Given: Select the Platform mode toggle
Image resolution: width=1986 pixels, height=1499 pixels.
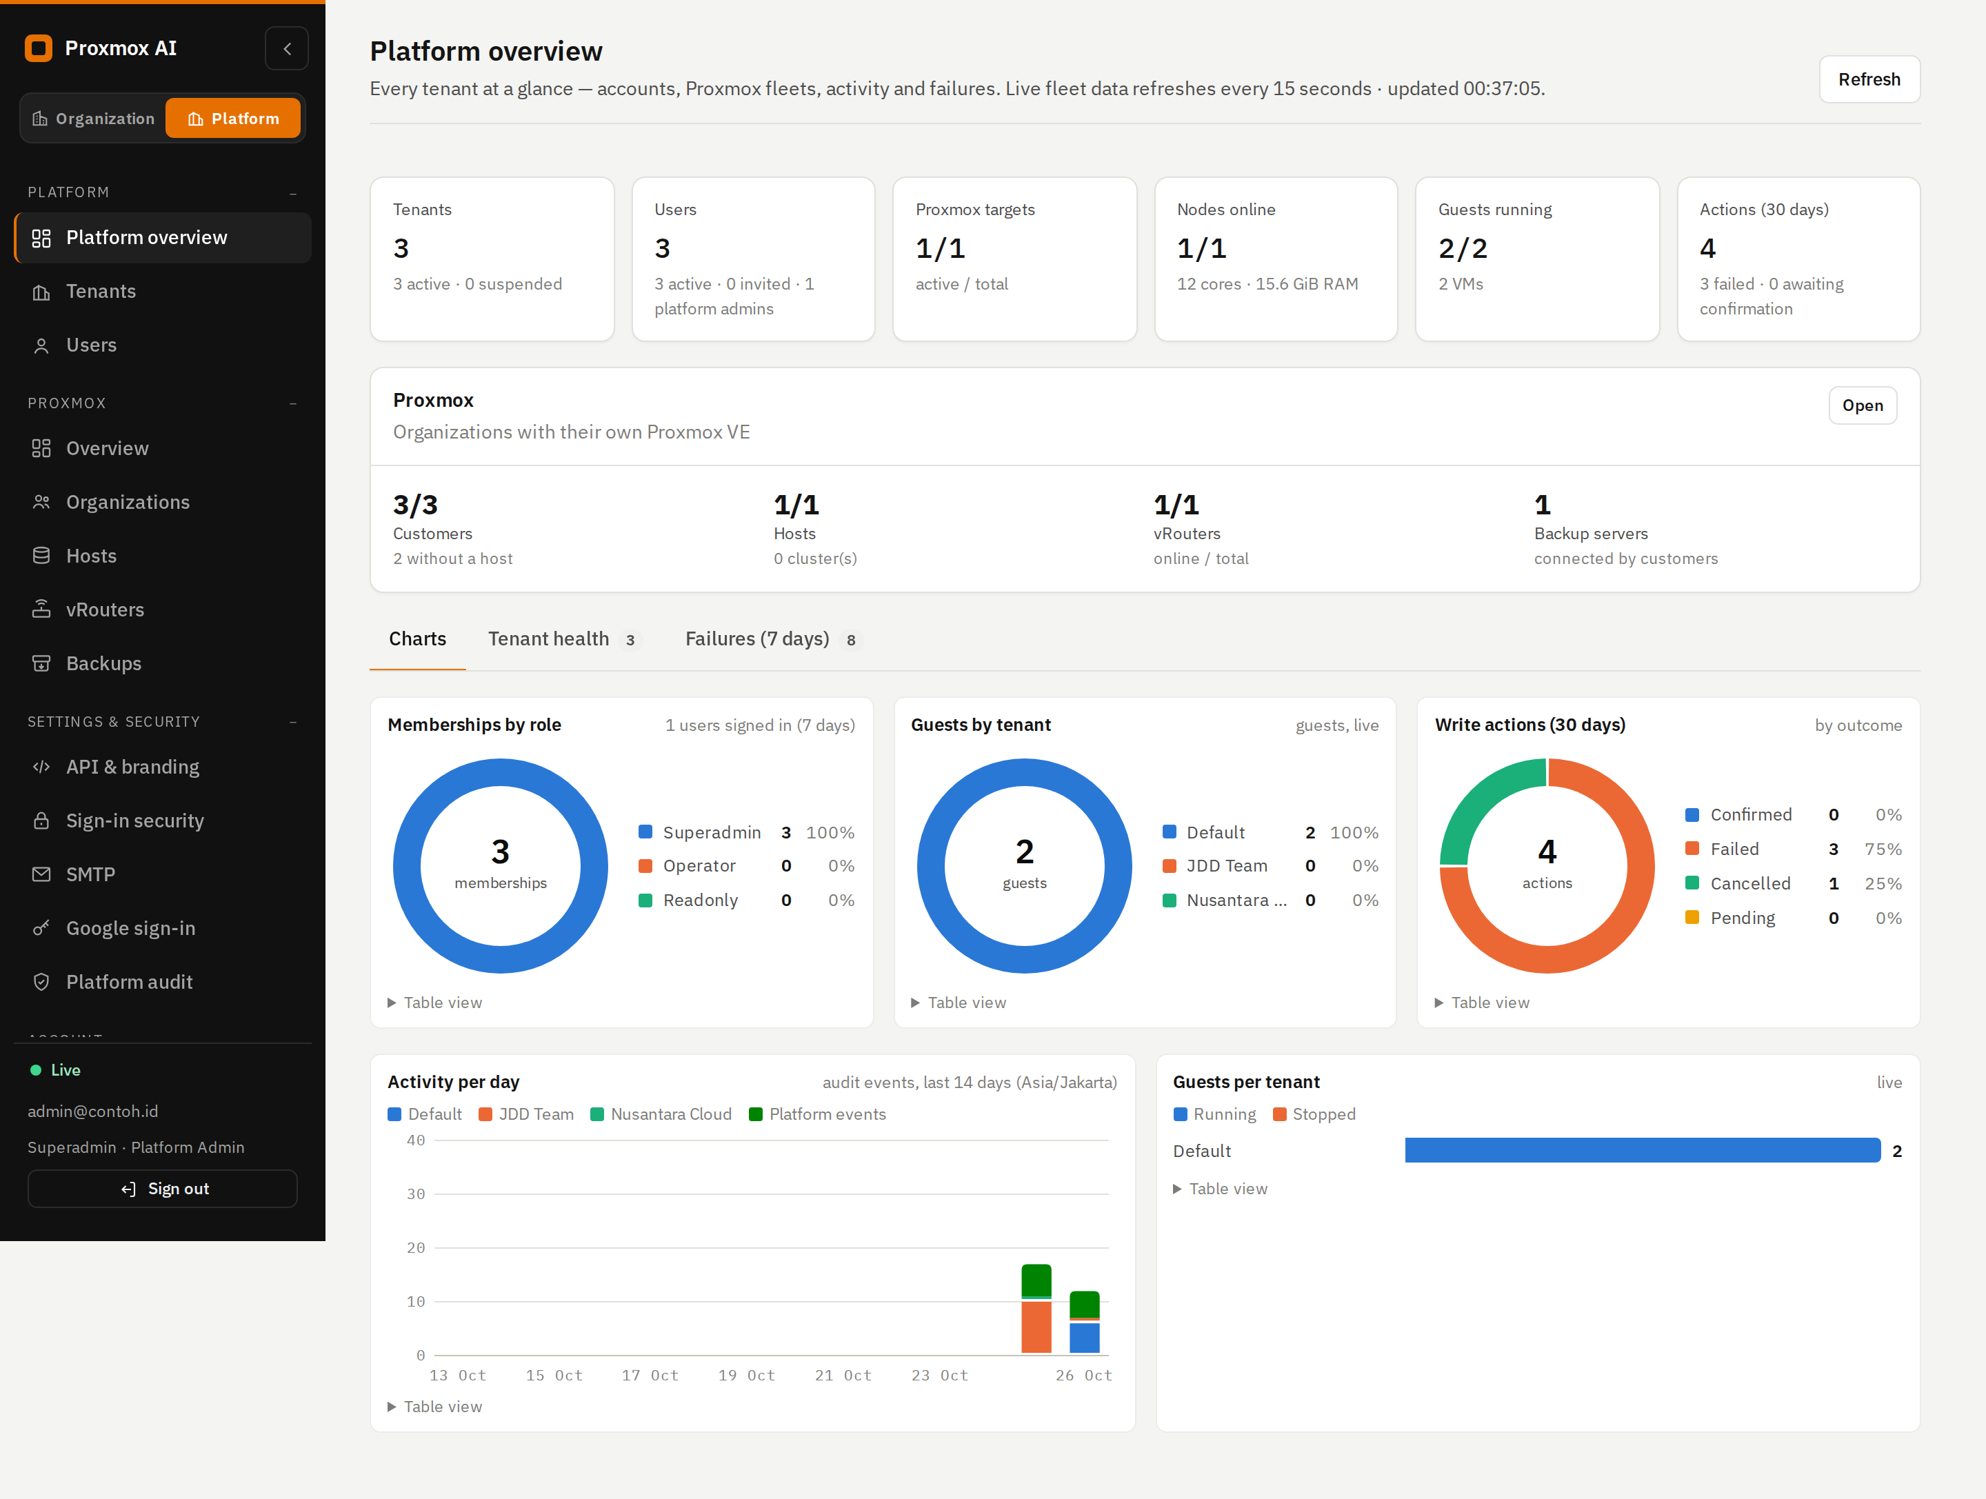Looking at the screenshot, I should pos(232,119).
